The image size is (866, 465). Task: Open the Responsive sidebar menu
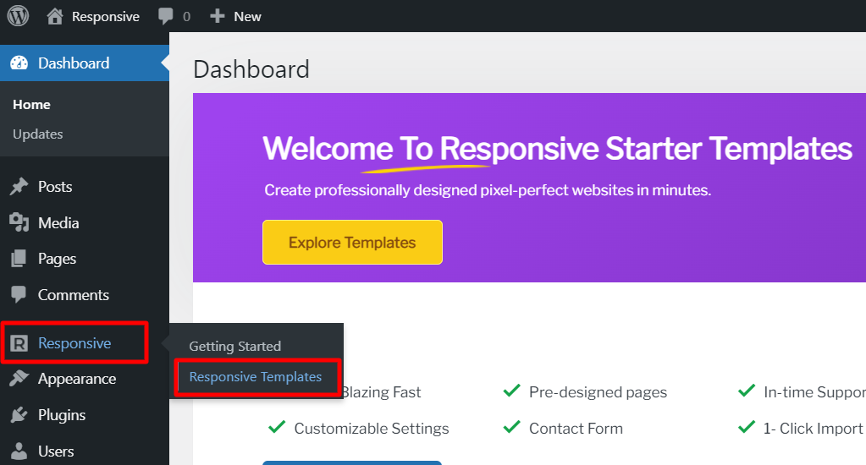[74, 343]
